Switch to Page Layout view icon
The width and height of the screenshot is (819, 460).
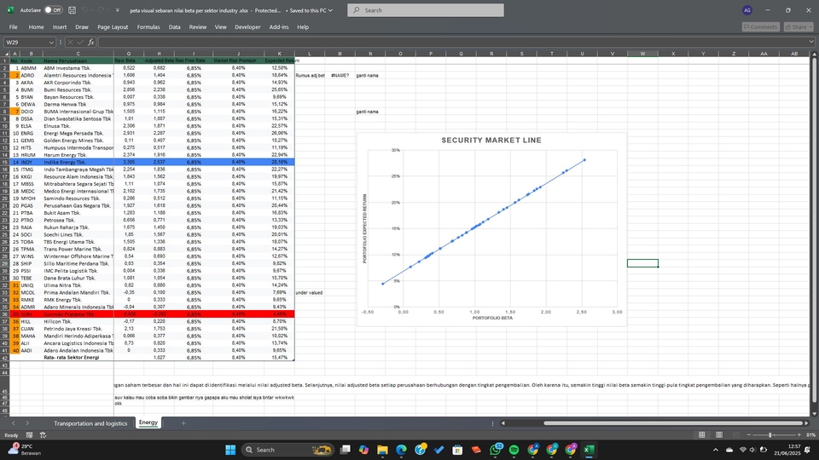pos(719,435)
